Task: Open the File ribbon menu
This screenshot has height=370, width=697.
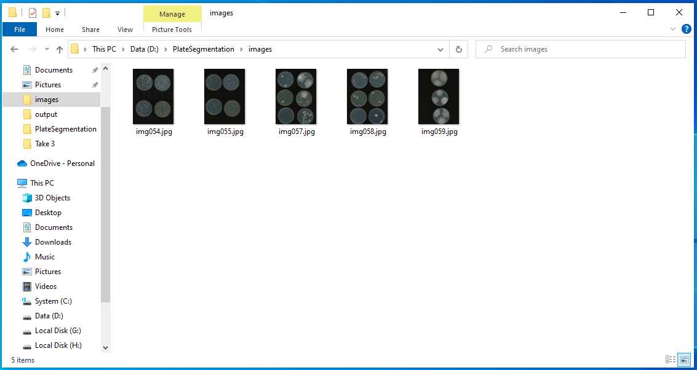Action: click(20, 30)
